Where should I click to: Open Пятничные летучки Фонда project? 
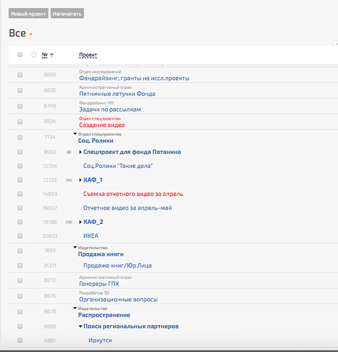pyautogui.click(x=117, y=94)
